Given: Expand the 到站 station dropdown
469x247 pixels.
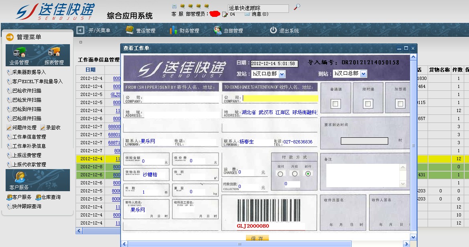Looking at the screenshot, I should [363, 73].
